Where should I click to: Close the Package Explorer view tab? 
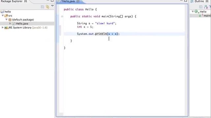[x=26, y=1]
